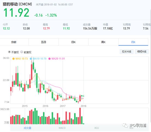Choose the 不复权 radio option
Screen dimensions: 151x132
9,52
